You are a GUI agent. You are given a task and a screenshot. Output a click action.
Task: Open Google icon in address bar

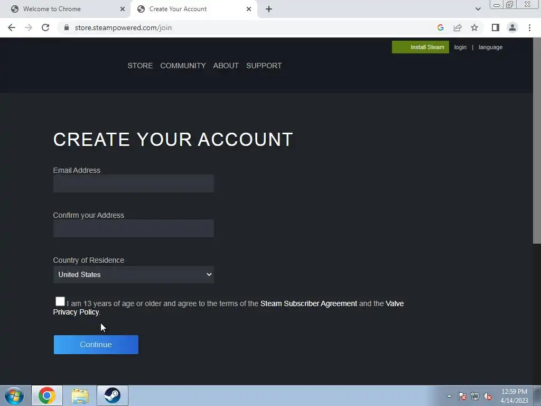pos(440,27)
